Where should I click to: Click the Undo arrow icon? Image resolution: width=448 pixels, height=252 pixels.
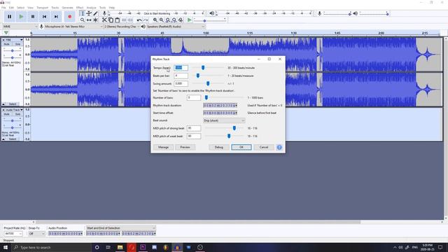pos(139,20)
